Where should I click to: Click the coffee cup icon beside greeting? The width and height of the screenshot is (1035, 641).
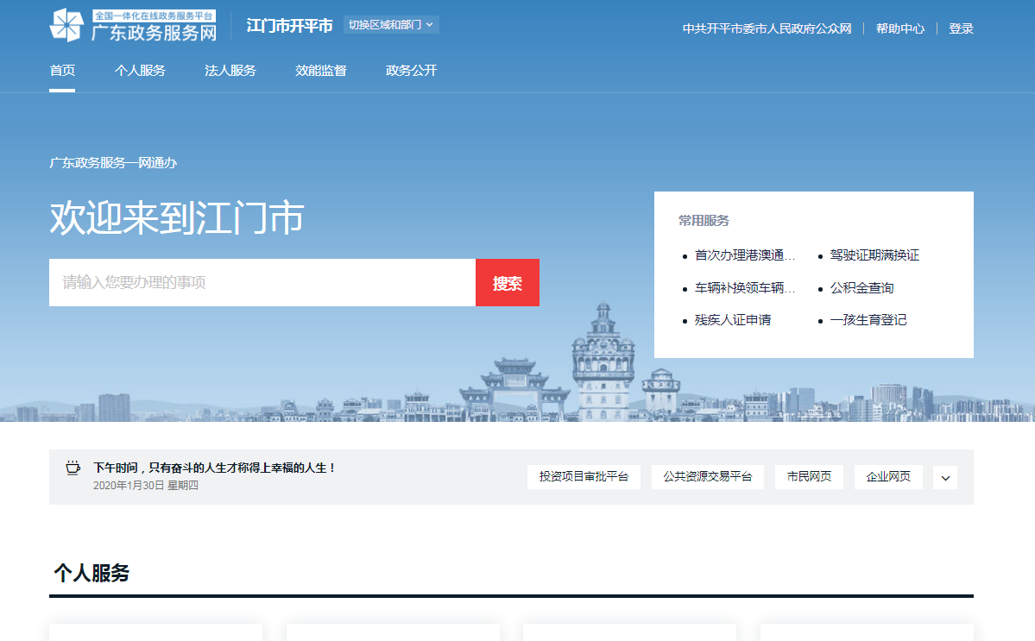coord(73,468)
